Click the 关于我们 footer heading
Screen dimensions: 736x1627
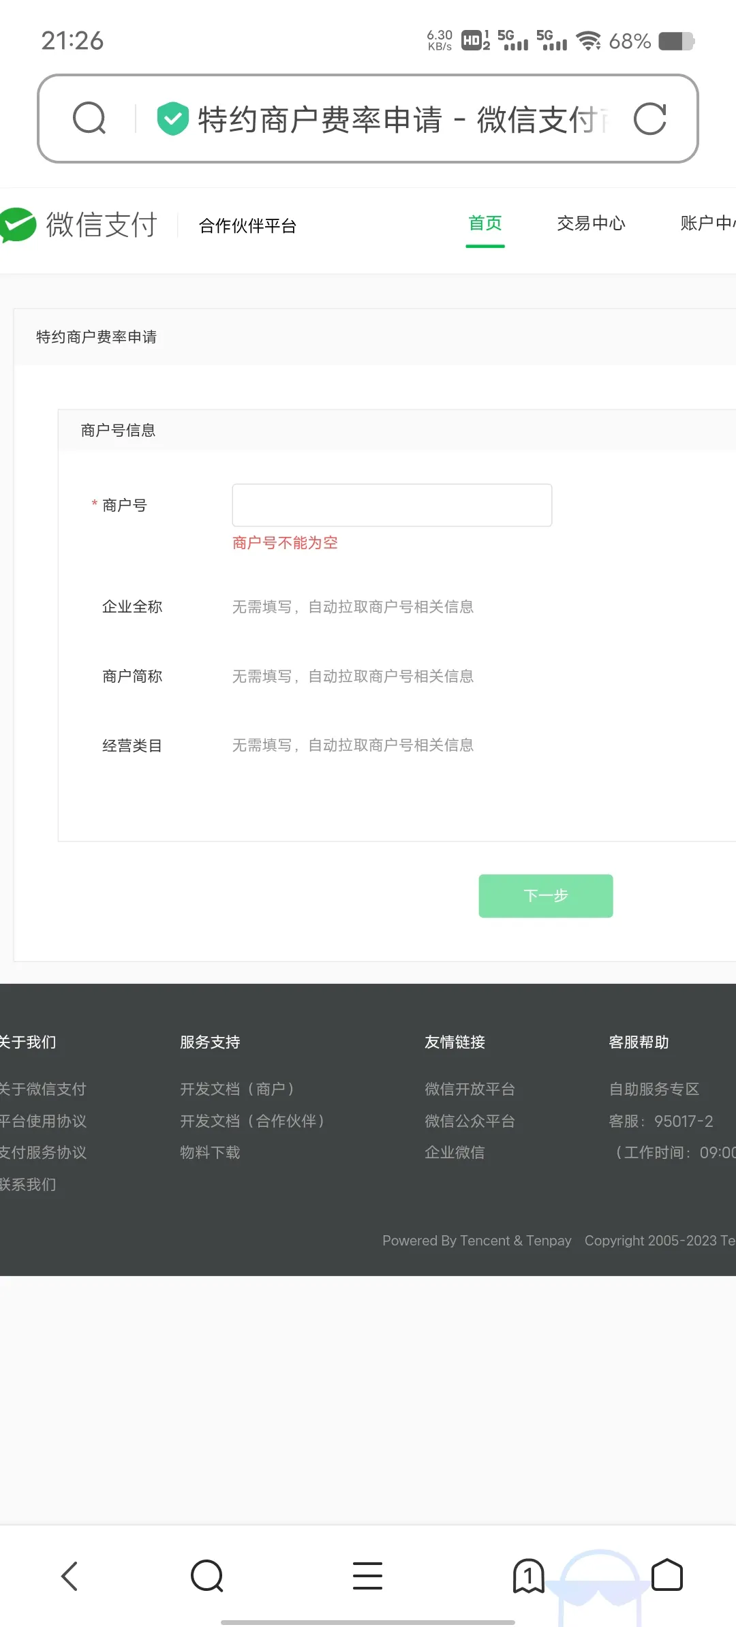[27, 1042]
